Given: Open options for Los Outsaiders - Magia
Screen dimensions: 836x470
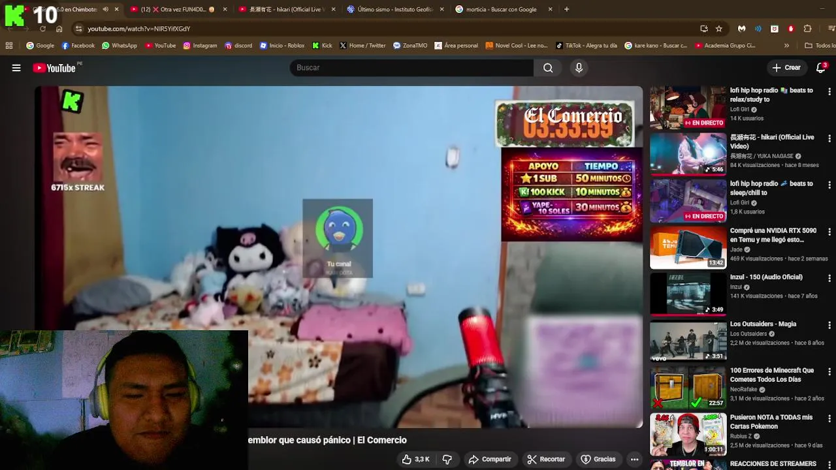Looking at the screenshot, I should (x=829, y=325).
